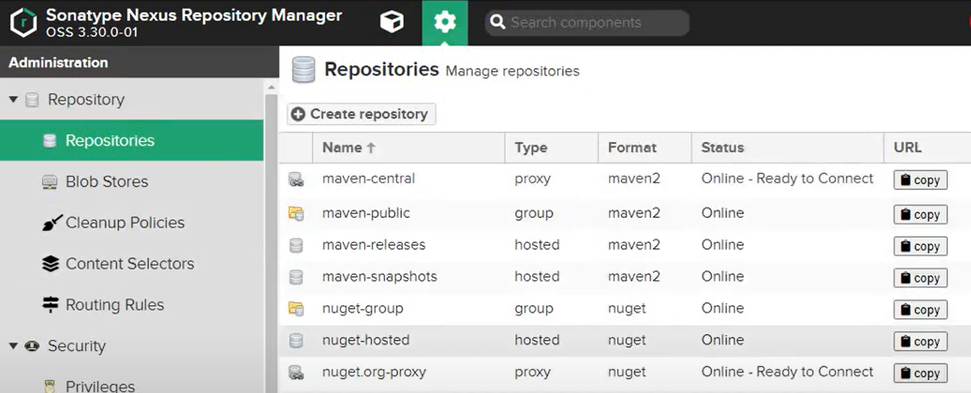Click the sidebar scrollbar up arrow
971x393 pixels.
pos(271,87)
